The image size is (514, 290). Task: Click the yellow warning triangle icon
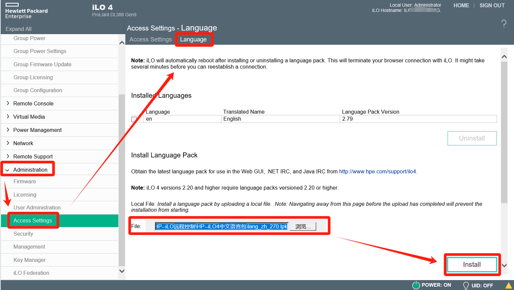click(x=509, y=285)
